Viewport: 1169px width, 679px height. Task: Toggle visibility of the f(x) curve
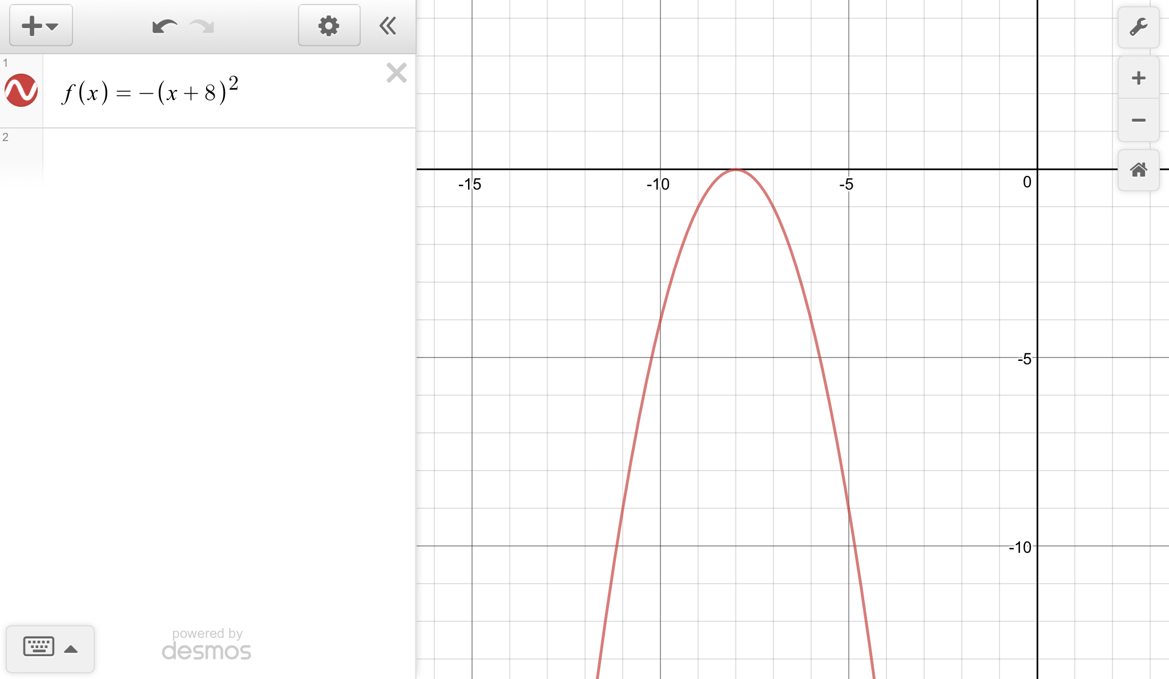pos(21,90)
